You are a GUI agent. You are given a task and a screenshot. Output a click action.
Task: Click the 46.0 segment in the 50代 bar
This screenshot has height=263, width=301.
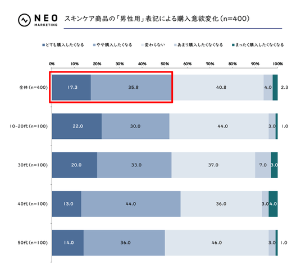click(x=217, y=243)
